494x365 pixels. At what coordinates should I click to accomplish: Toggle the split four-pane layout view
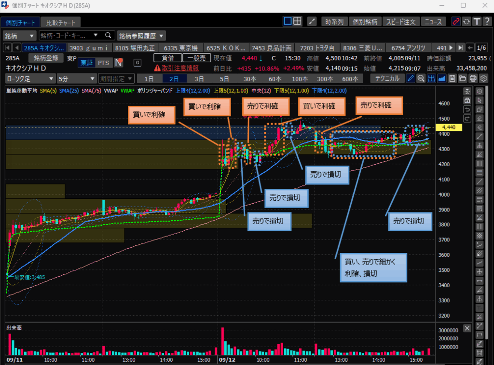298,21
